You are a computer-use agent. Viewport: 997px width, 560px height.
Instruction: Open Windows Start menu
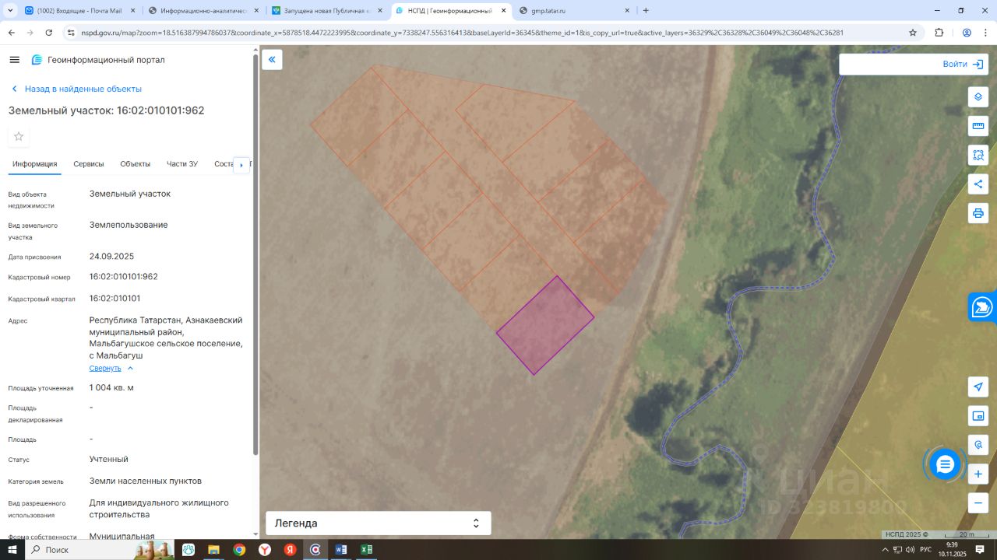click(12, 550)
